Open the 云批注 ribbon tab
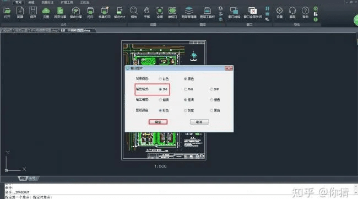 click(x=85, y=2)
